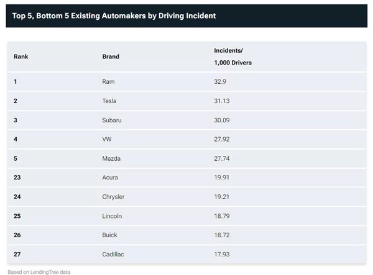Select the Buick brand cell
This screenshot has height=275, width=373.
point(109,235)
